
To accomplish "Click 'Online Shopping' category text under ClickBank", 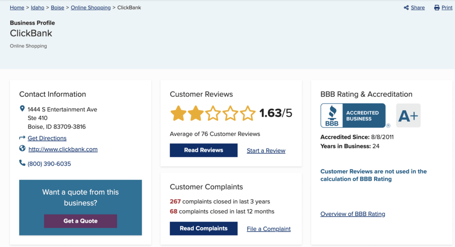I will click(28, 46).
